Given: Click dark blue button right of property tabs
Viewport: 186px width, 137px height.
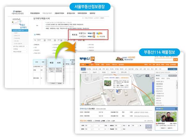Looking at the screenshot, I should (172, 69).
